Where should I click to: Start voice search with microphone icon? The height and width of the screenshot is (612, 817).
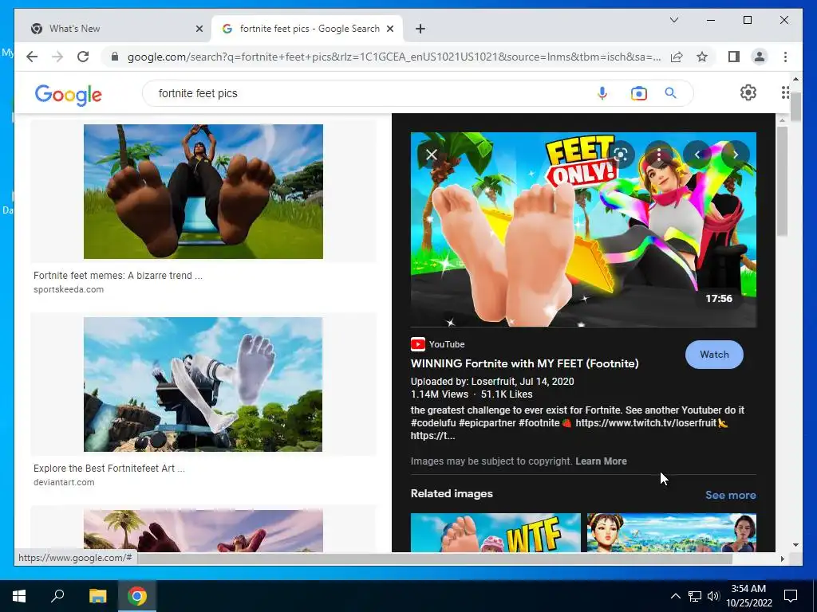point(602,93)
